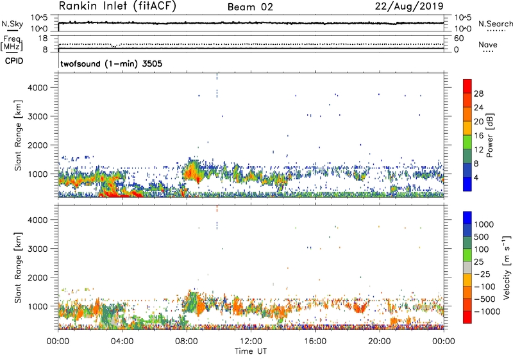Viewport: 513px width, 355px height.
Task: Click the '04:00' time axis tick label
Action: [122, 342]
